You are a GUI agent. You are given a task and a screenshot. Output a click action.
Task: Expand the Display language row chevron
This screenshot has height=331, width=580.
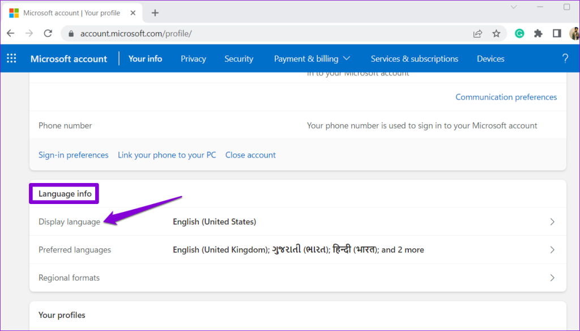pos(552,222)
